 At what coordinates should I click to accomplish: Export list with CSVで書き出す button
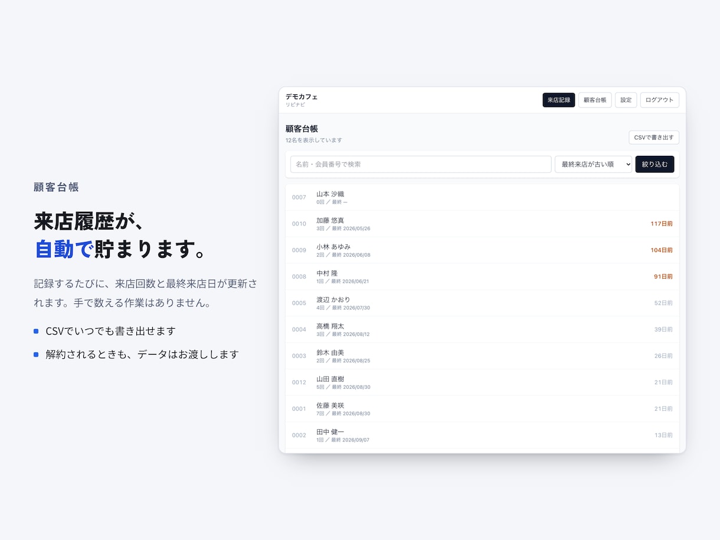[654, 138]
